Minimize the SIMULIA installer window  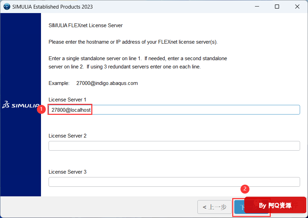(257, 7)
